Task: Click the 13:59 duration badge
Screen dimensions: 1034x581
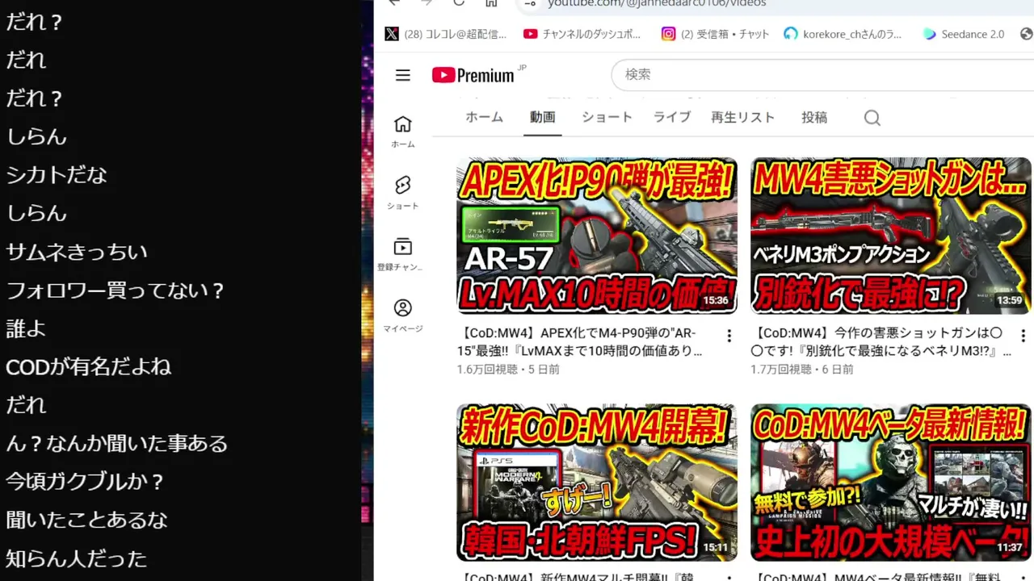Action: [1010, 300]
